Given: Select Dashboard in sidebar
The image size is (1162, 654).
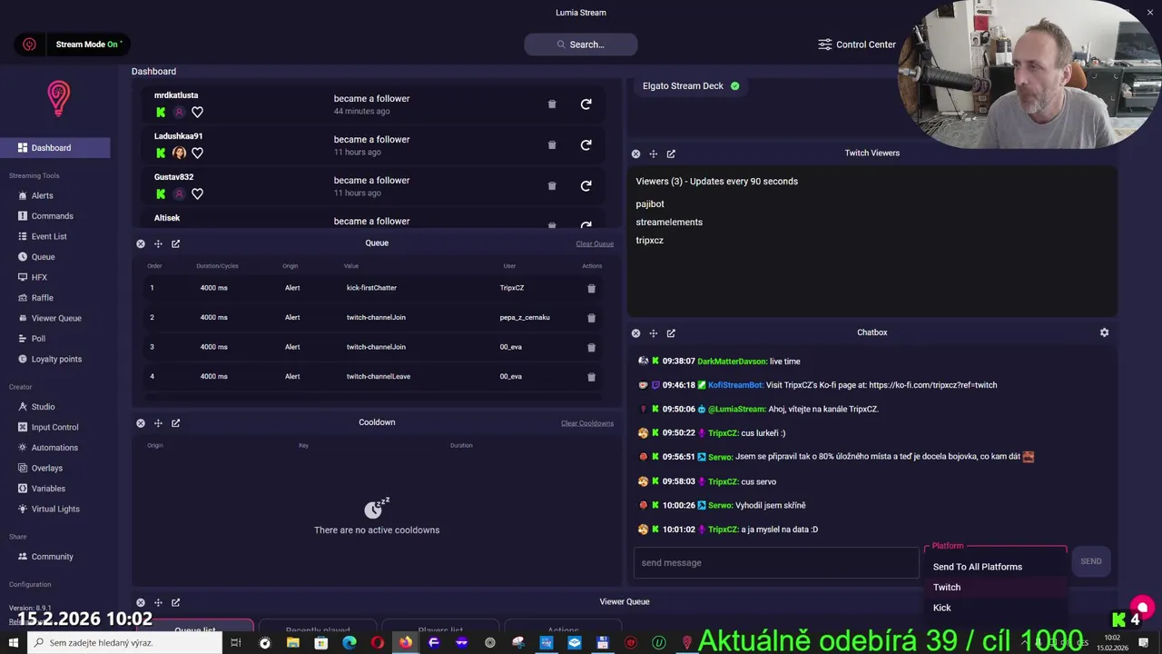Looking at the screenshot, I should point(54,148).
